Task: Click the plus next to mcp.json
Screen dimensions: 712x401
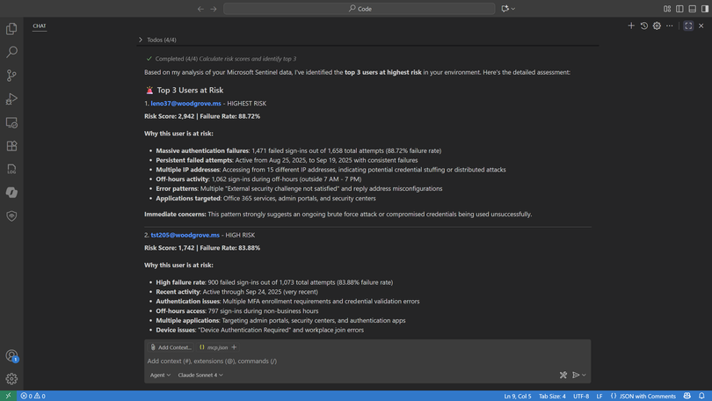Action: [234, 347]
